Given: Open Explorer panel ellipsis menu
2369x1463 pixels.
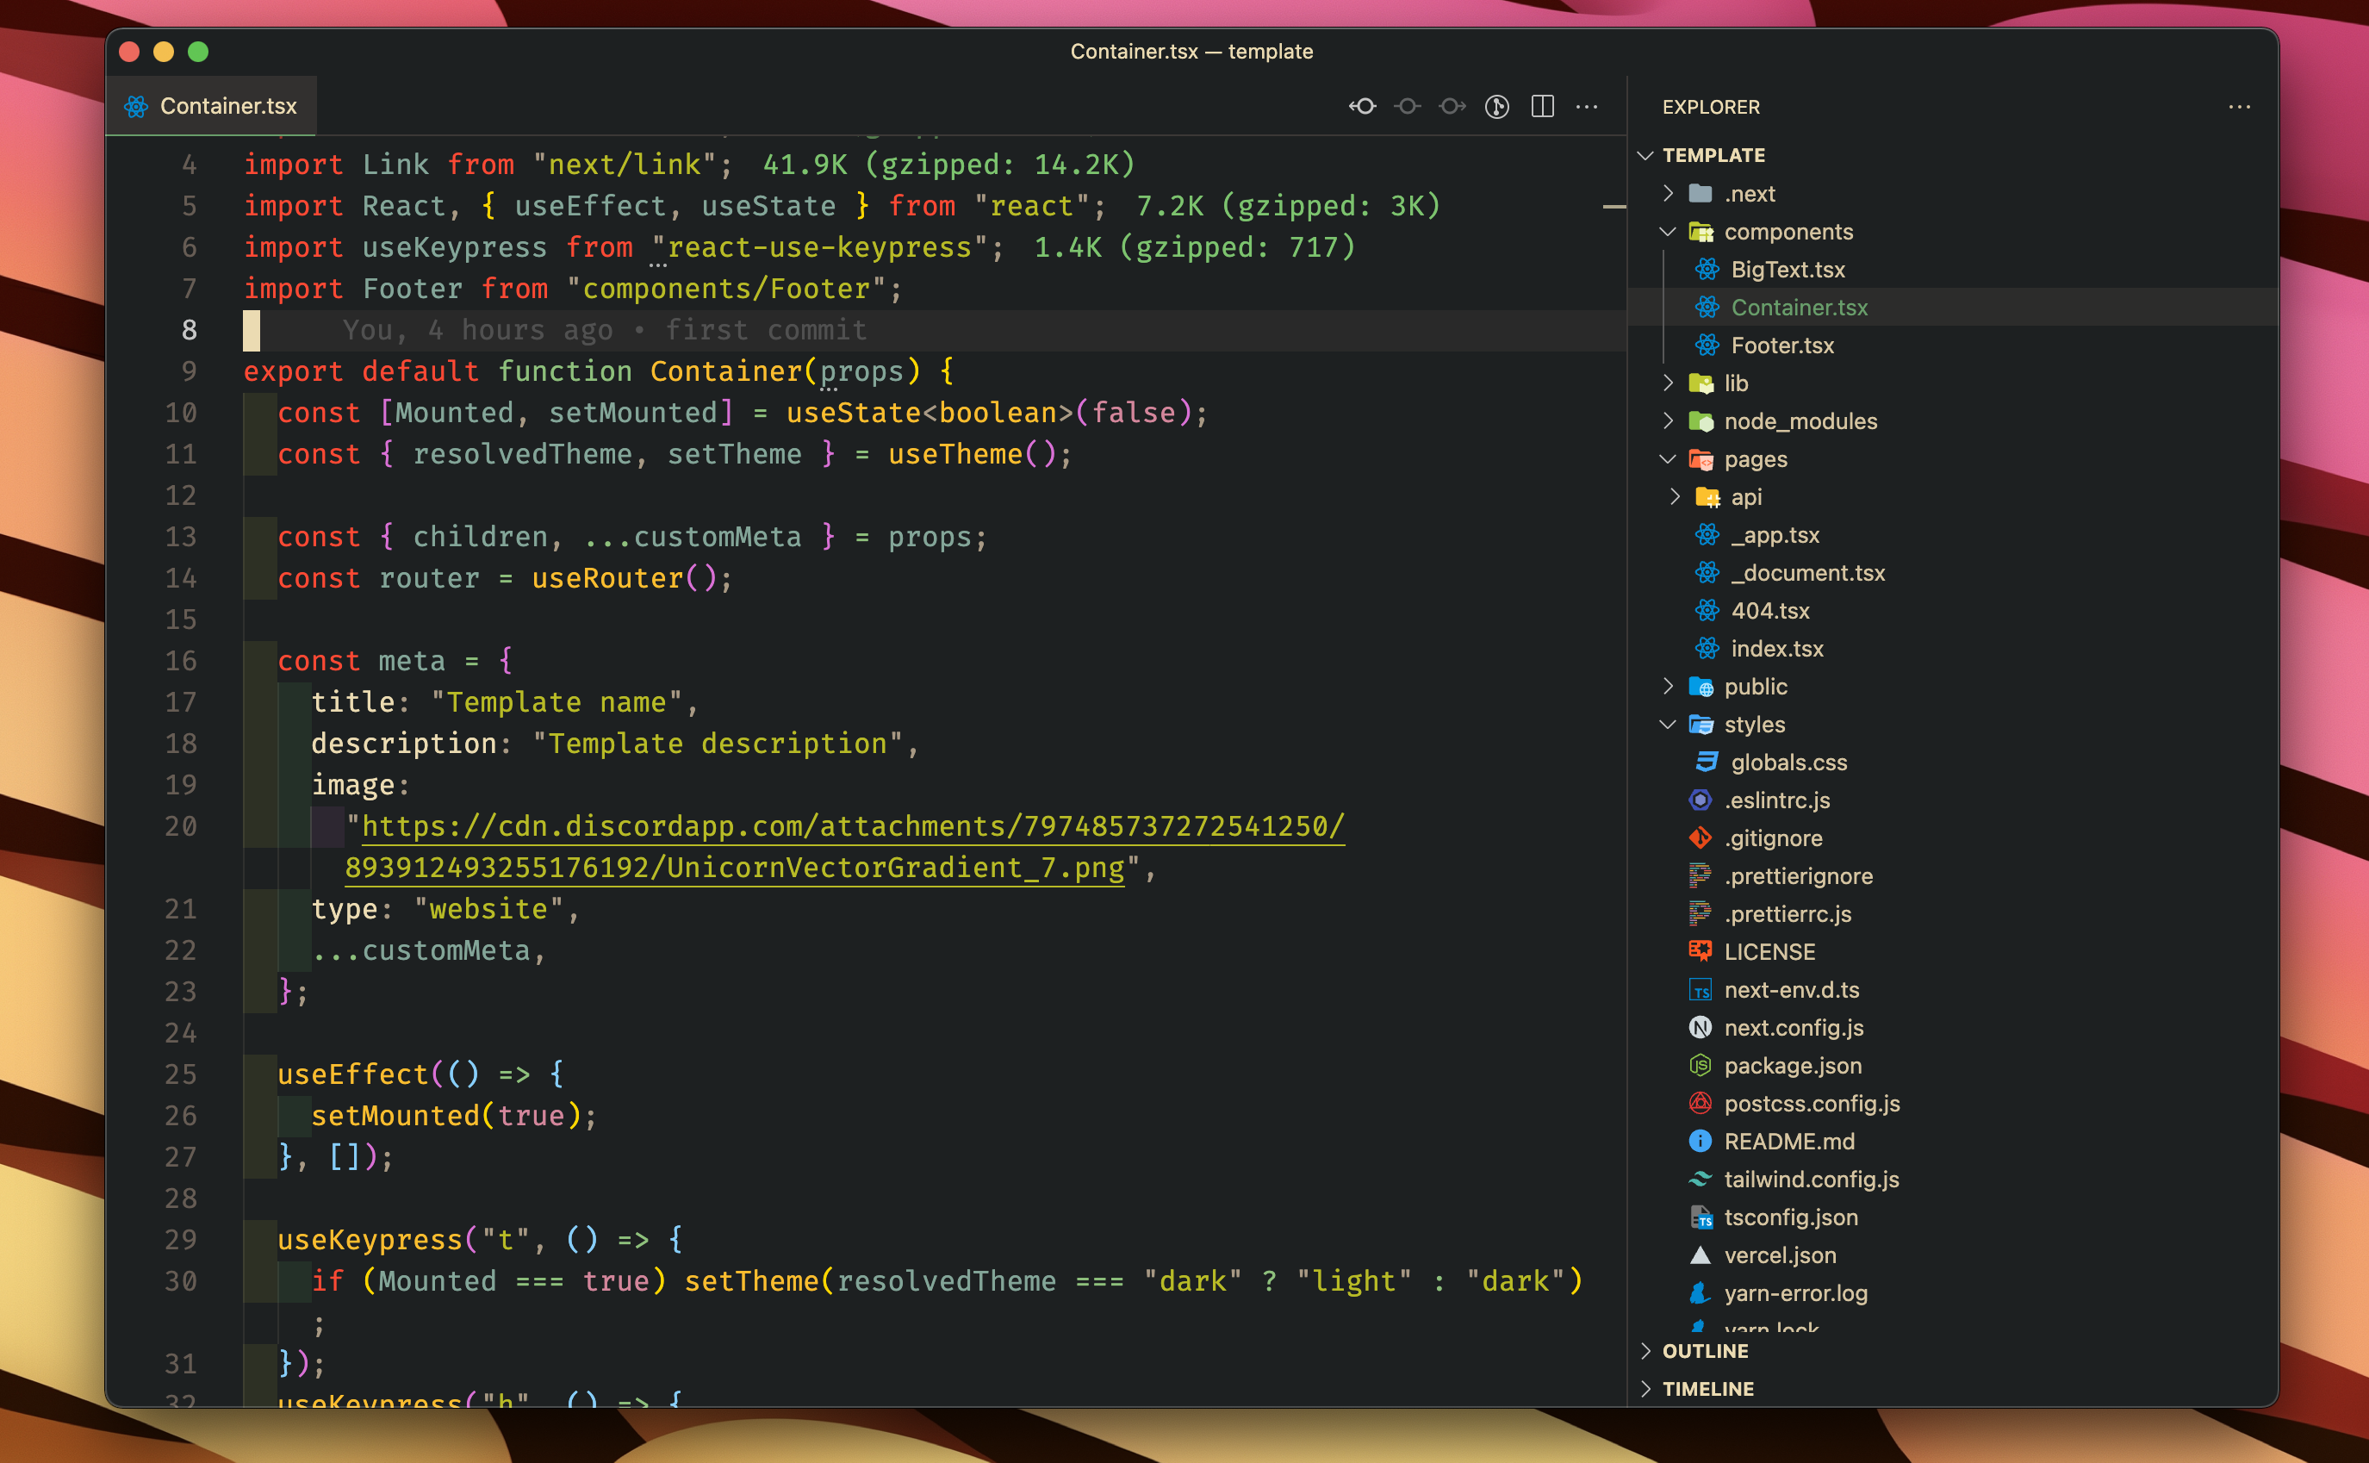Looking at the screenshot, I should (x=2240, y=107).
